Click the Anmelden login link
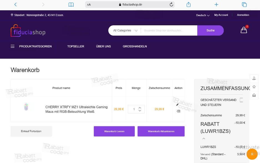This screenshot has width=260, height=163. click(x=243, y=15)
